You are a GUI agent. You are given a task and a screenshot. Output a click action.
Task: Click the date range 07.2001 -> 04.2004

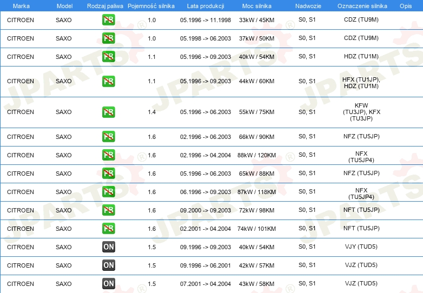206,284
